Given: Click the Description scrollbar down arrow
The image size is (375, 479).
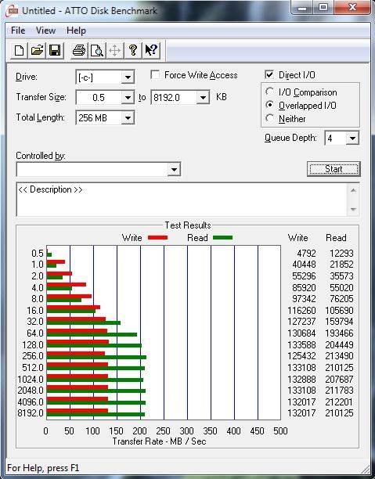Looking at the screenshot, I should point(353,209).
